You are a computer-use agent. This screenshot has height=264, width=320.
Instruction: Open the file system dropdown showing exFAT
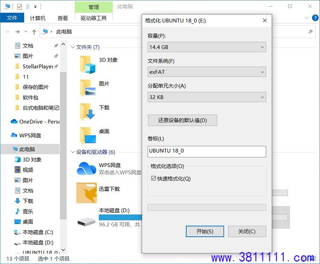207,72
